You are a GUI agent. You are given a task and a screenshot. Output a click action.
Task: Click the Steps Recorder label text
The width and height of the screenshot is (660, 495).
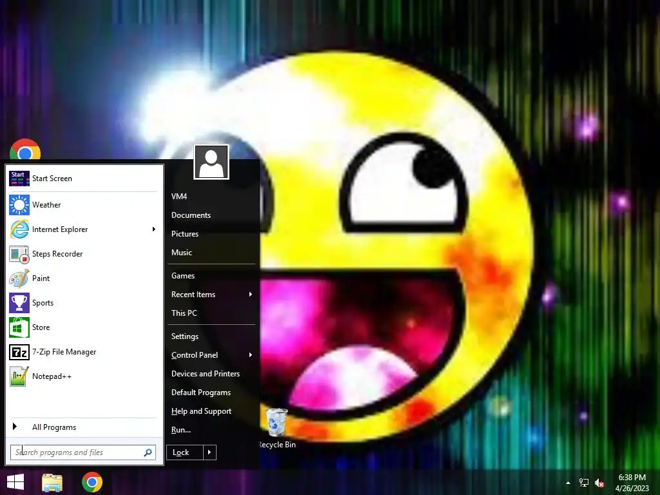tap(57, 254)
